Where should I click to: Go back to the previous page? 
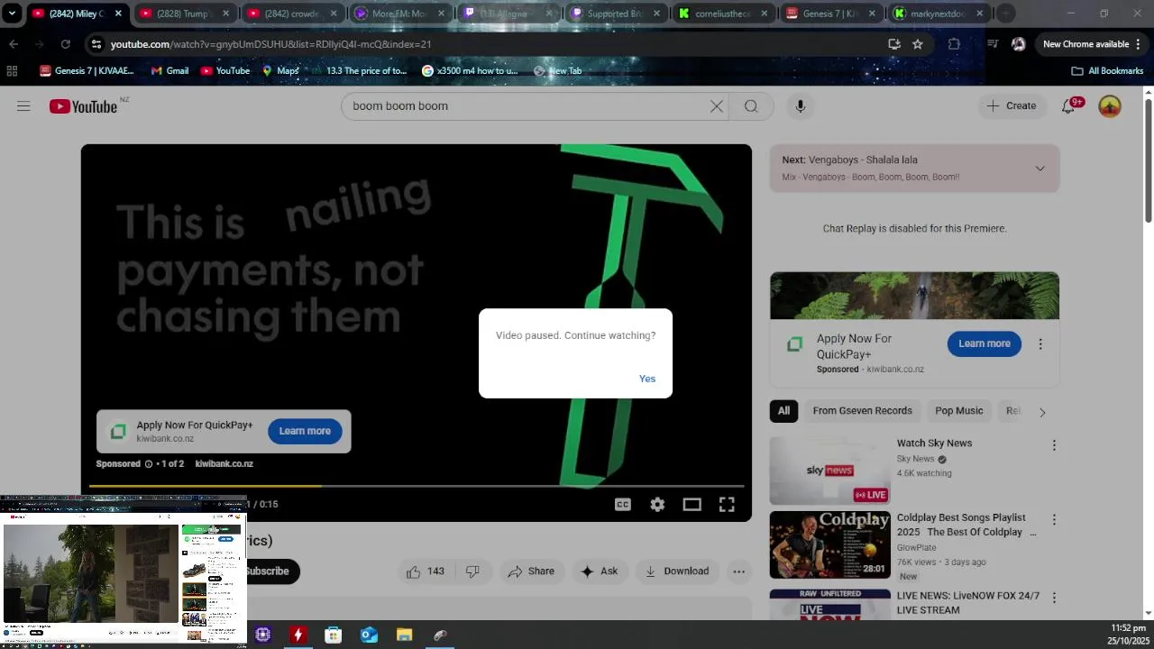pyautogui.click(x=14, y=44)
